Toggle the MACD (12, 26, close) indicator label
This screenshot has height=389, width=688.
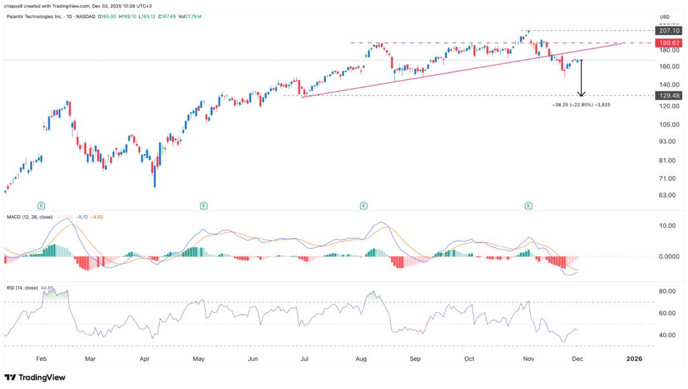click(28, 217)
